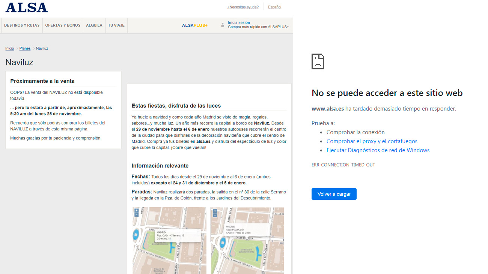The height and width of the screenshot is (274, 488).
Task: Open the Español language link
Action: pos(274,7)
